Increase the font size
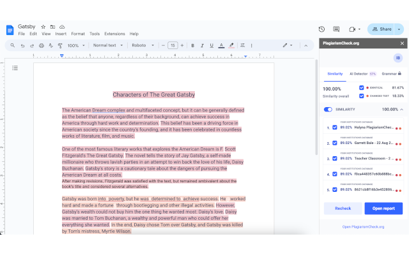Screen dimensions: 409x255 (x=182, y=45)
